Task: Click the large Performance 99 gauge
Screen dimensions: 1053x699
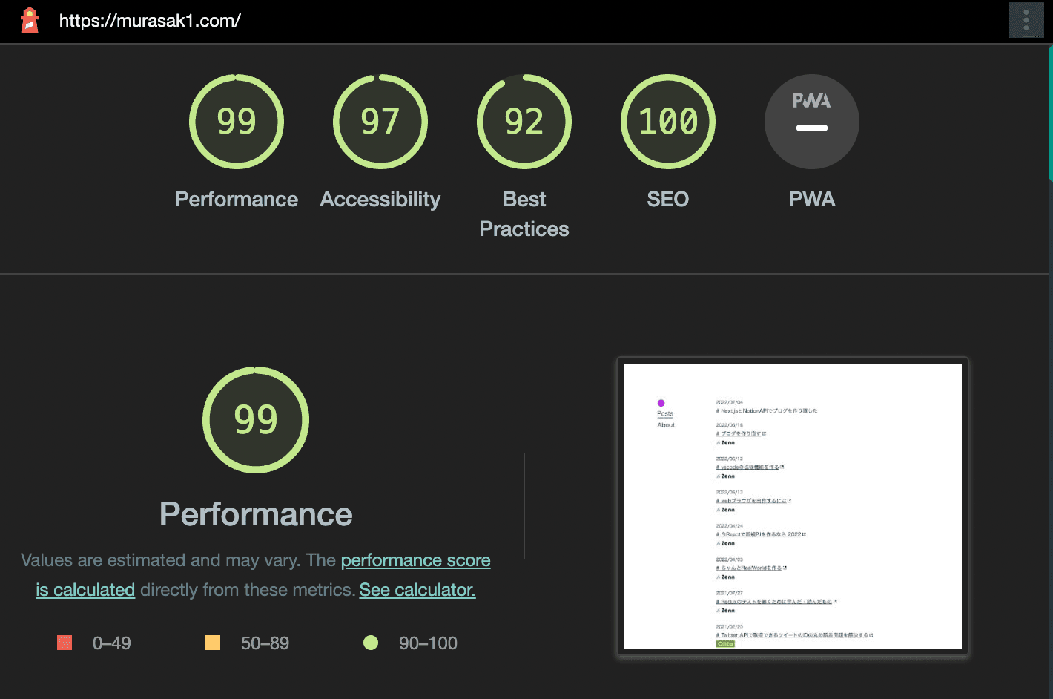Action: (x=256, y=420)
